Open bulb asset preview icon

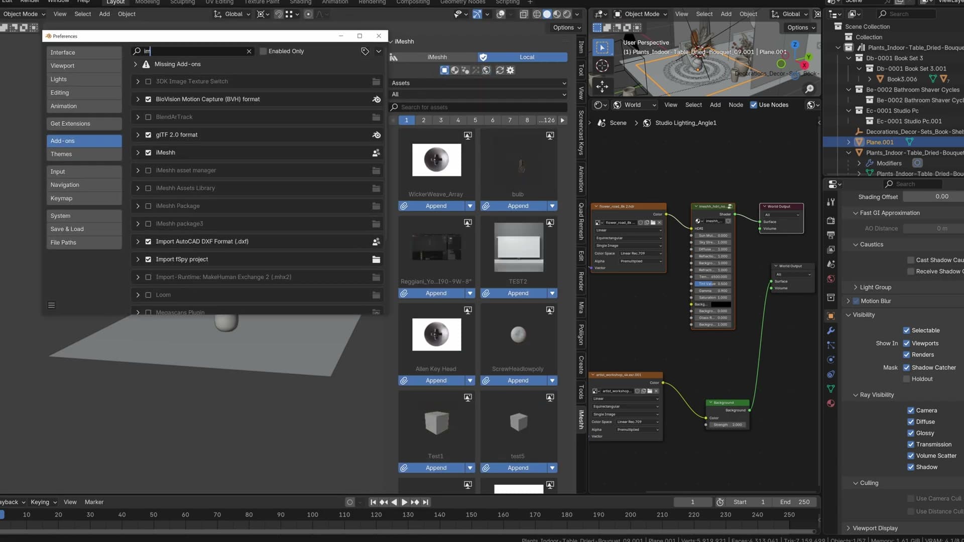pyautogui.click(x=550, y=135)
